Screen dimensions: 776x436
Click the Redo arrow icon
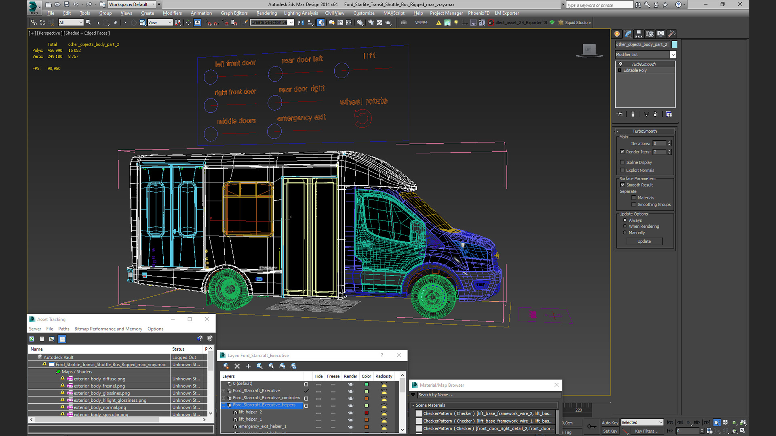pos(89,4)
